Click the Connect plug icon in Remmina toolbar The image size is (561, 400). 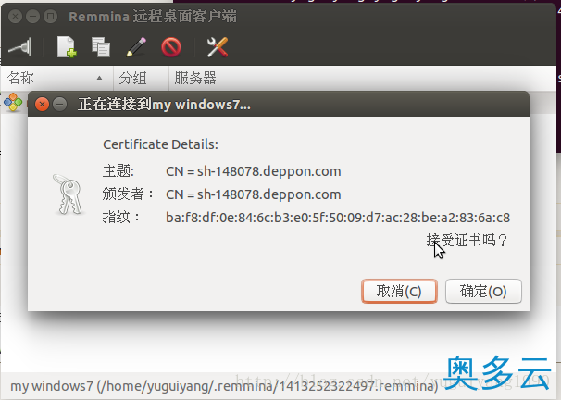pyautogui.click(x=20, y=47)
